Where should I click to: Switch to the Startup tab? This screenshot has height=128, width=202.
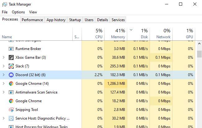pyautogui.click(x=75, y=20)
